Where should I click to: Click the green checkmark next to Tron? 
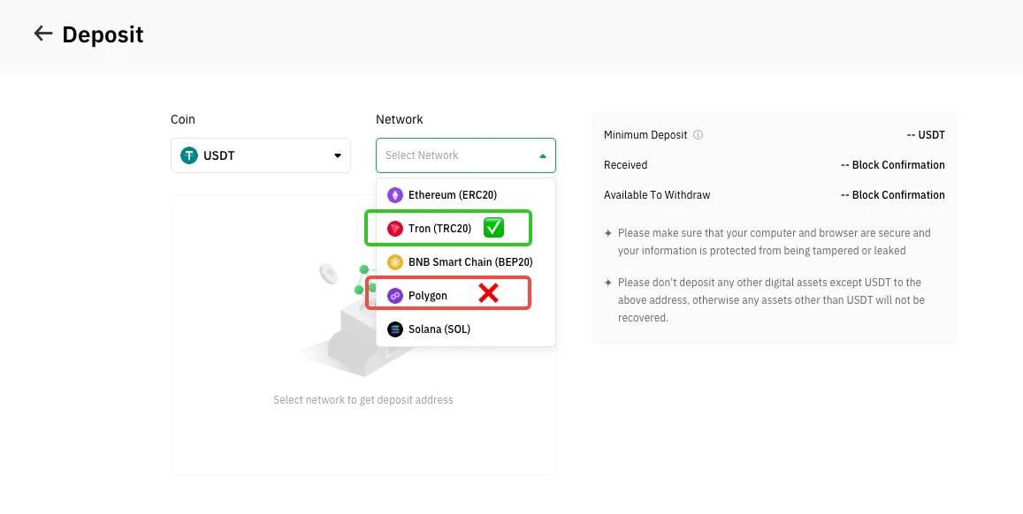coord(494,228)
